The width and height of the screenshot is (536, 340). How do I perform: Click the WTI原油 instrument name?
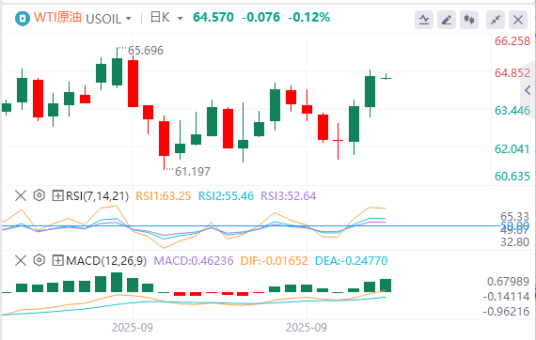pos(57,18)
